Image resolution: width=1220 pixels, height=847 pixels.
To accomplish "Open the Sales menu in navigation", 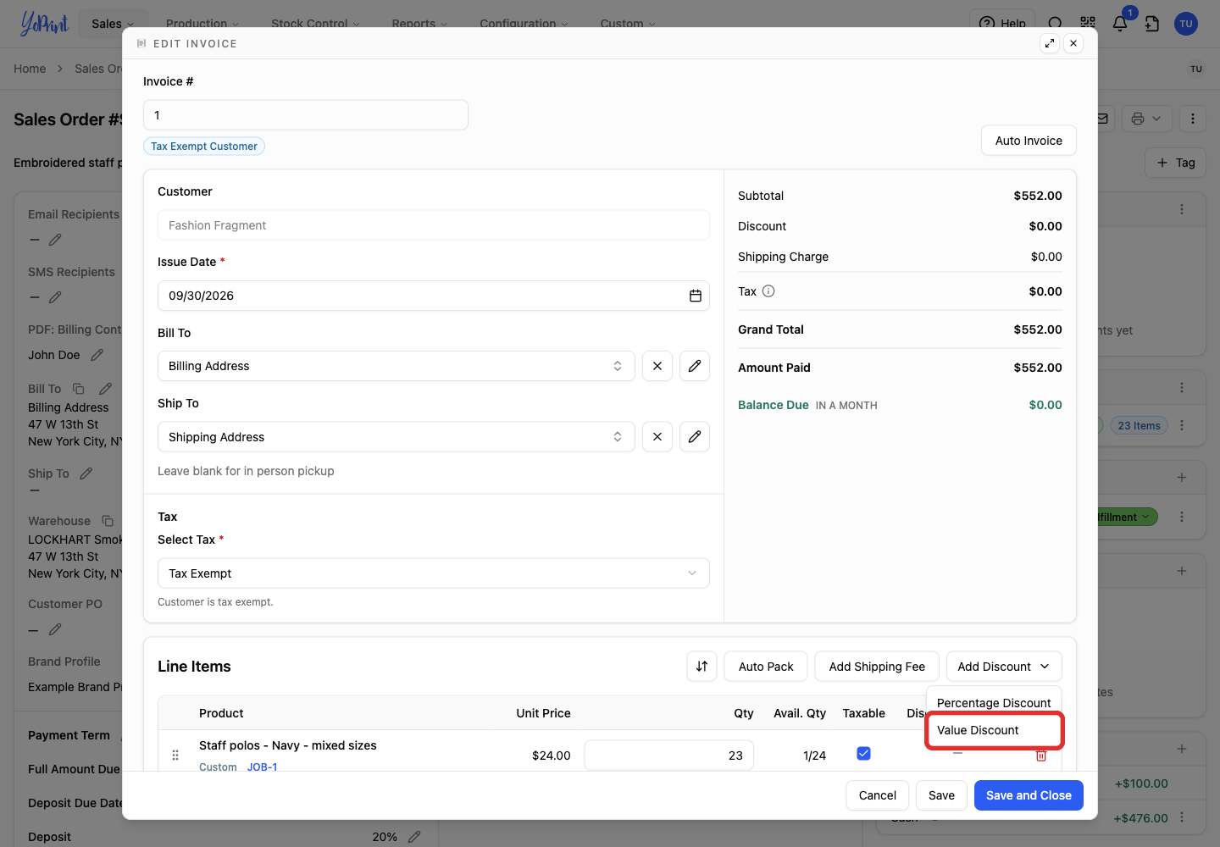I will (113, 24).
